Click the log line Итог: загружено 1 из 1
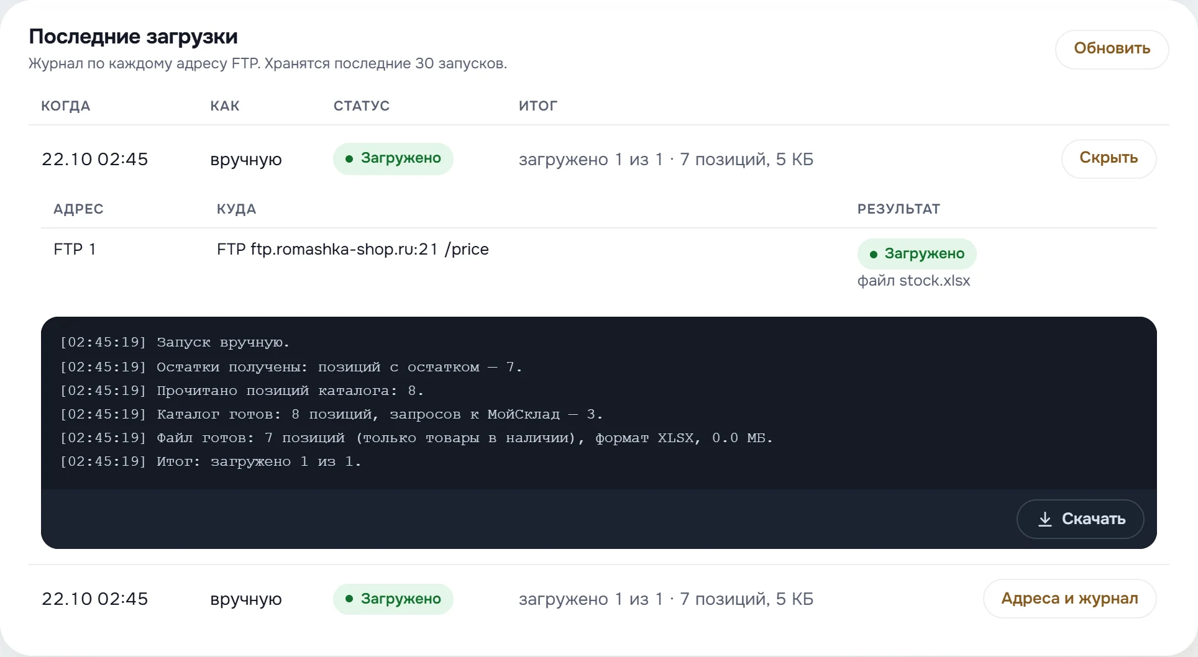The image size is (1198, 657). pos(211,461)
